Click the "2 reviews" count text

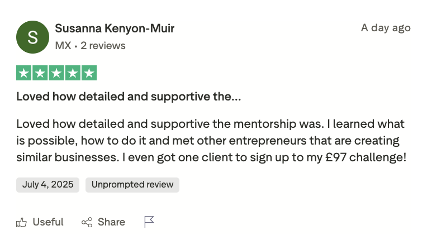[x=103, y=46]
